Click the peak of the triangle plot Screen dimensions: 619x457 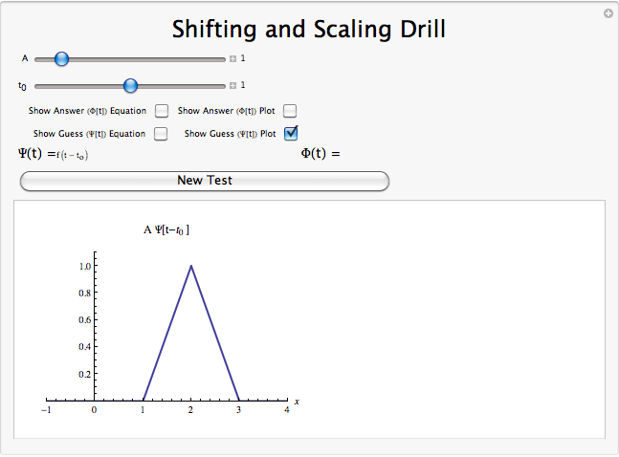(191, 266)
